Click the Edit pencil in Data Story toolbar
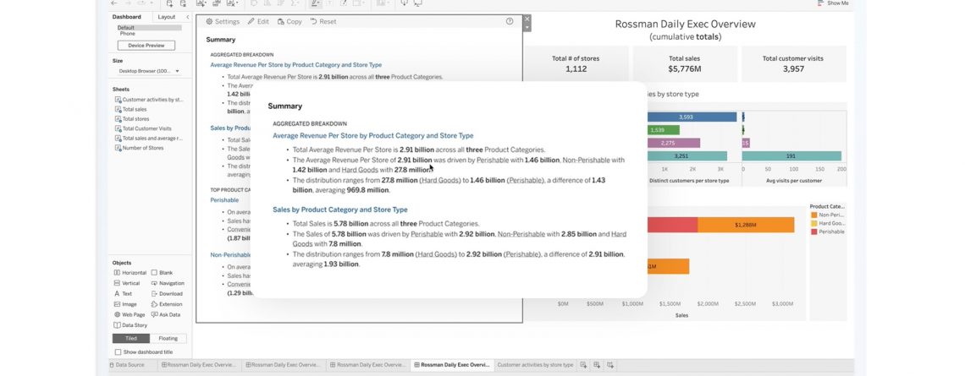 click(x=258, y=21)
